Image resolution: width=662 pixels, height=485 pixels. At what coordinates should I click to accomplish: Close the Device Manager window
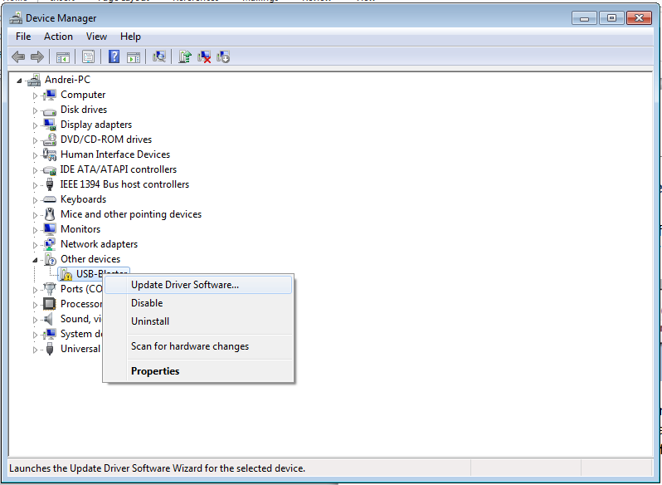click(639, 18)
